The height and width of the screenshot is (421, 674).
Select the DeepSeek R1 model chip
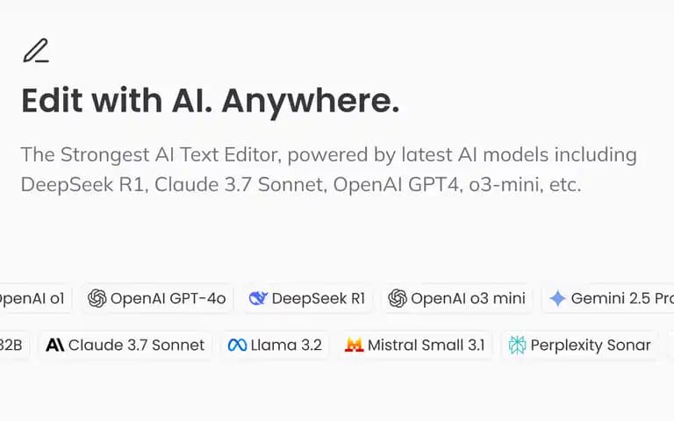(x=308, y=298)
